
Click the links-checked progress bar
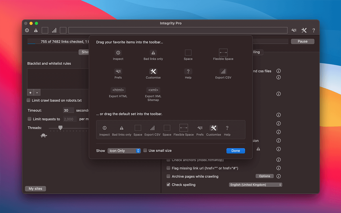point(158,41)
